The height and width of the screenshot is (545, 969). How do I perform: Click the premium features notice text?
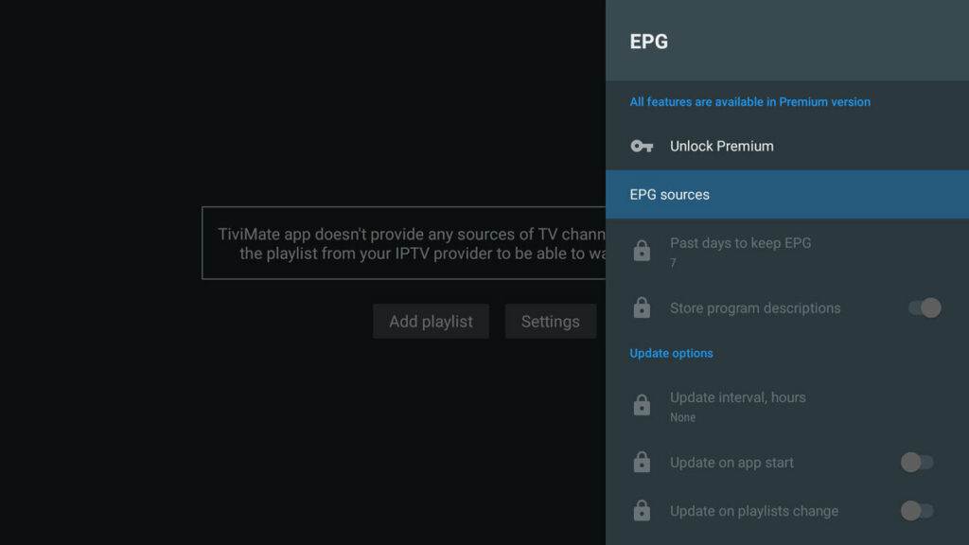click(x=749, y=102)
